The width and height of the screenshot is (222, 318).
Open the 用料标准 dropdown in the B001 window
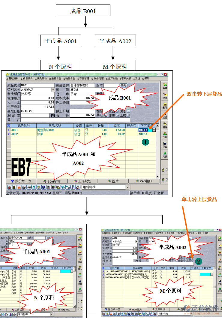(x=127, y=187)
